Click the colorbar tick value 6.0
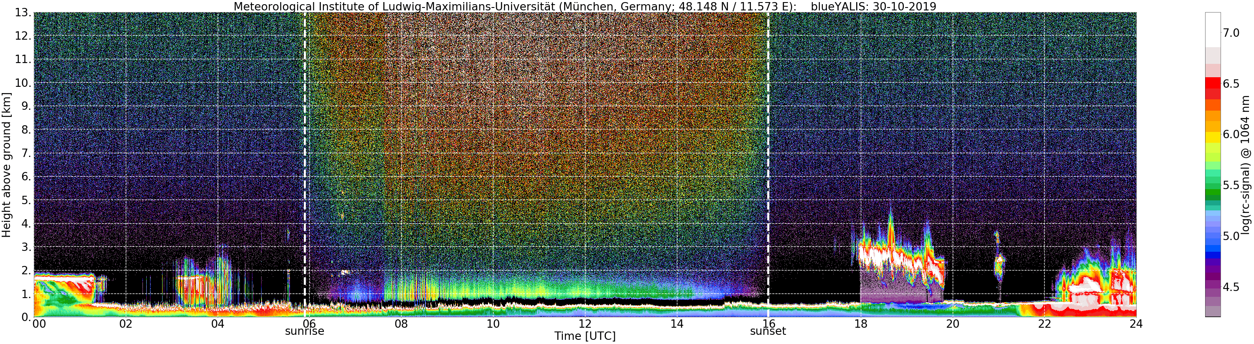The width and height of the screenshot is (1254, 344). point(1231,134)
